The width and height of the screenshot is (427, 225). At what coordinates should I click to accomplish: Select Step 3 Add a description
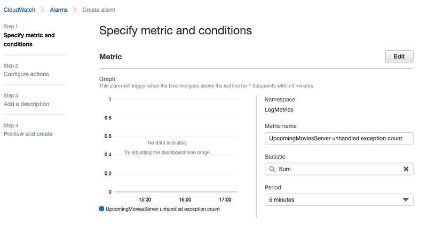coord(26,104)
